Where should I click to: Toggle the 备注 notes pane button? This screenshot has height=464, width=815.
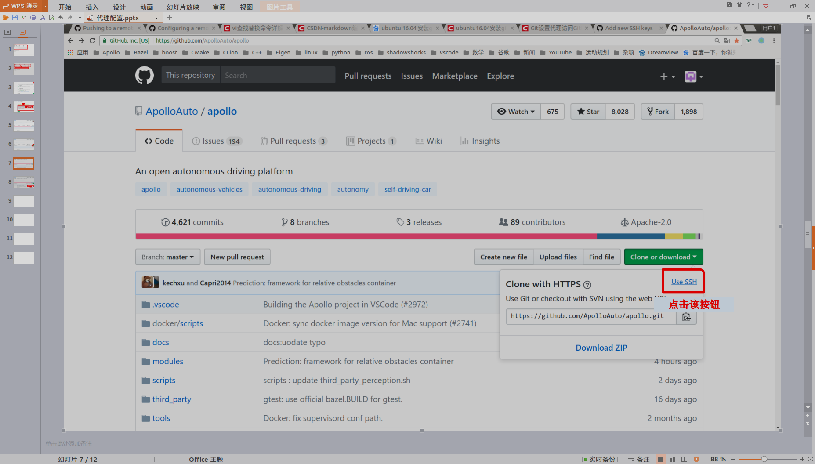(x=639, y=459)
